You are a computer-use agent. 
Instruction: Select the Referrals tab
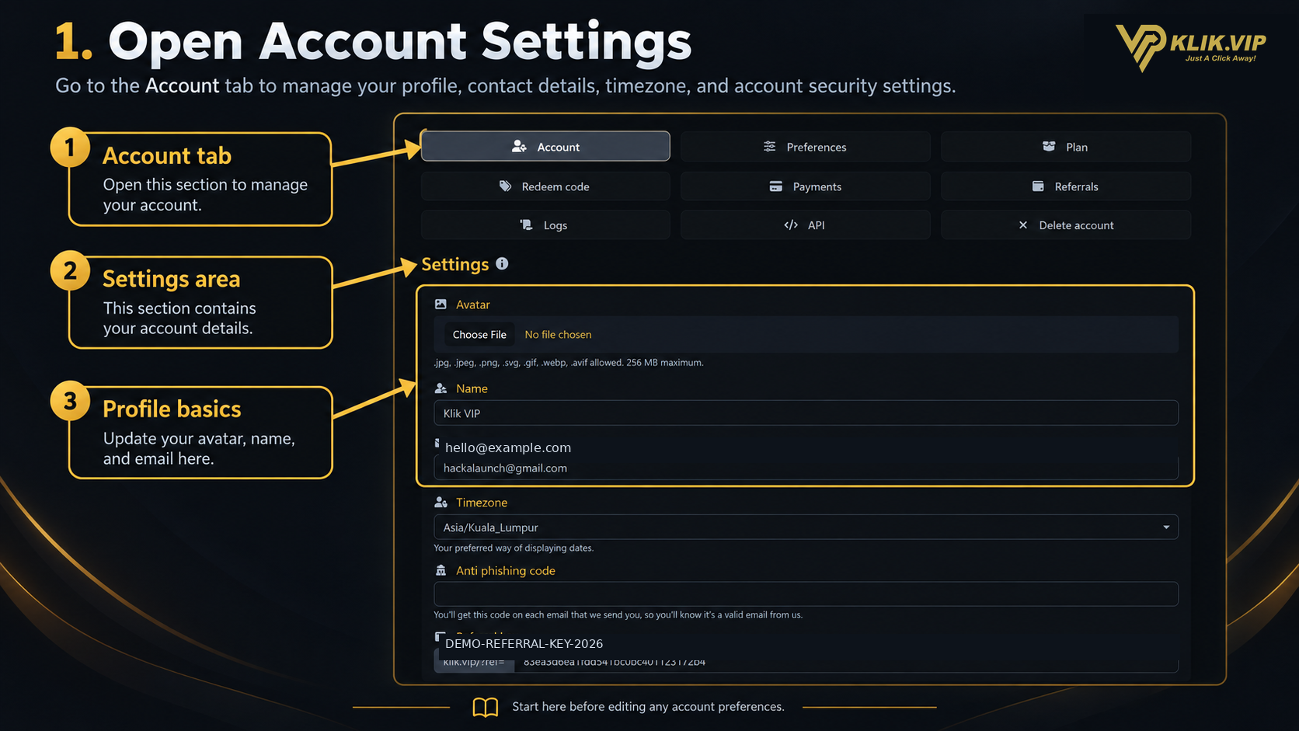point(1066,186)
